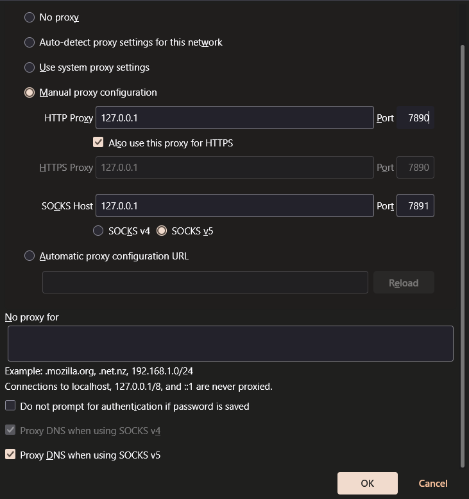469x499 pixels.
Task: Click the SOCKS Host address field
Action: click(234, 206)
